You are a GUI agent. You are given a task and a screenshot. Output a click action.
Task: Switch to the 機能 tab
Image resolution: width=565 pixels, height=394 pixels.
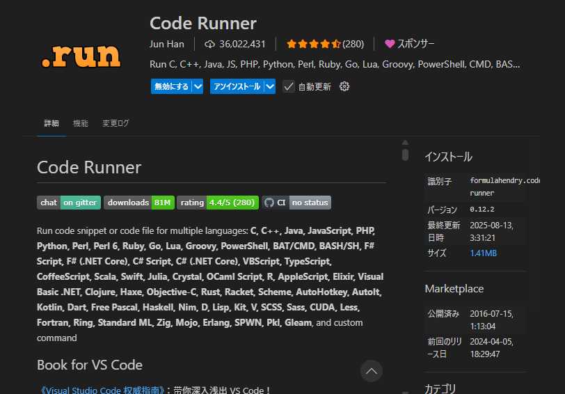[81, 123]
